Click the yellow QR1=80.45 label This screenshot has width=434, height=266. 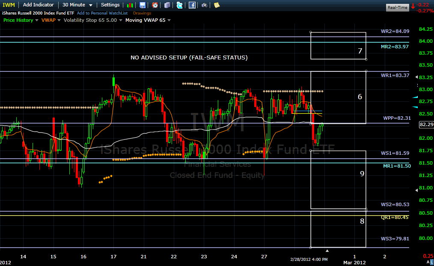click(x=395, y=217)
